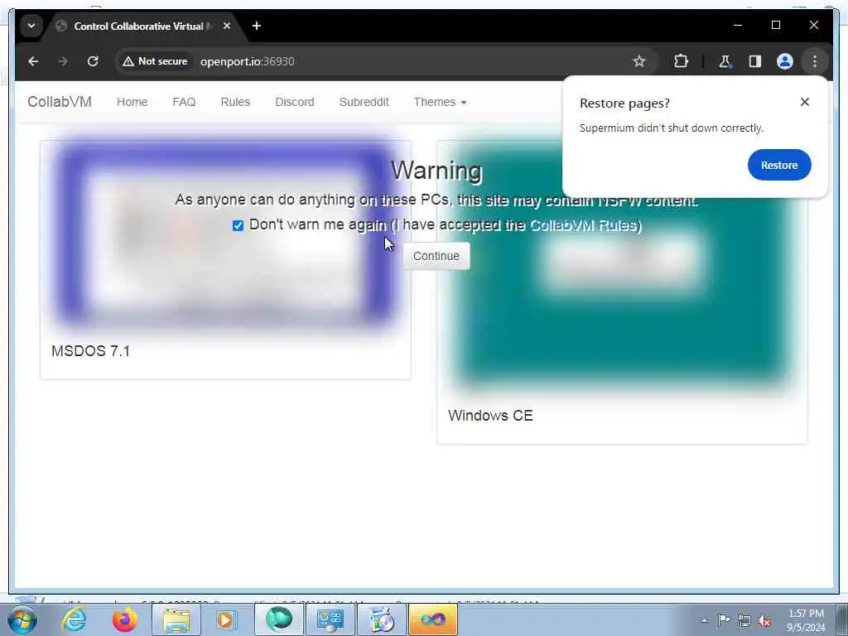Screen dimensions: 848x636
Task: Click the browser forward arrow
Action: 63,61
